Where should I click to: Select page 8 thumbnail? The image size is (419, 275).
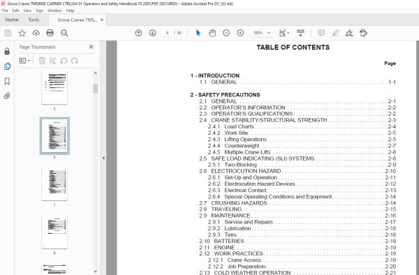click(54, 232)
